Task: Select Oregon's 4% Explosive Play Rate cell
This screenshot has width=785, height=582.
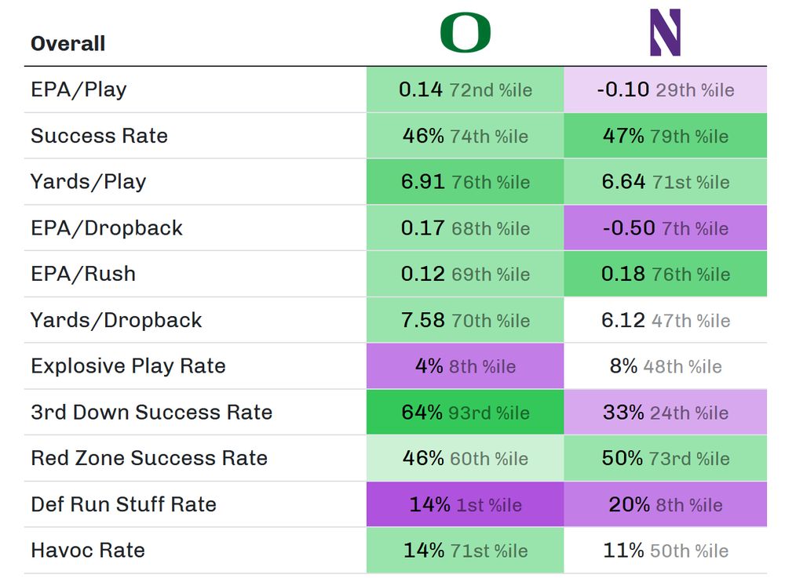Action: coord(465,366)
